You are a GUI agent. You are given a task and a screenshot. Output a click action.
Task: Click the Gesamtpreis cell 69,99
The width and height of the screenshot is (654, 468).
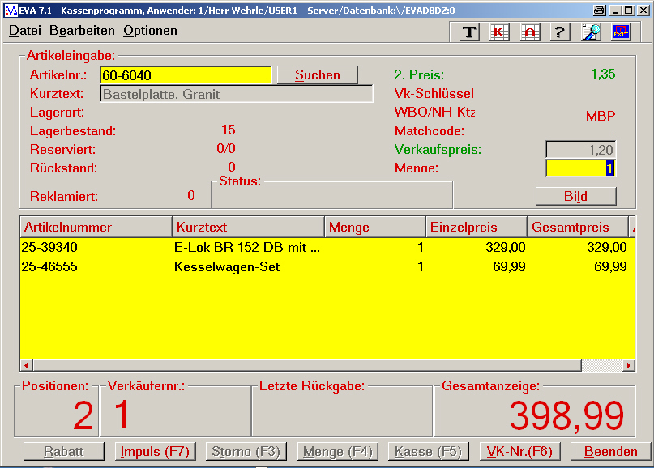tap(610, 266)
